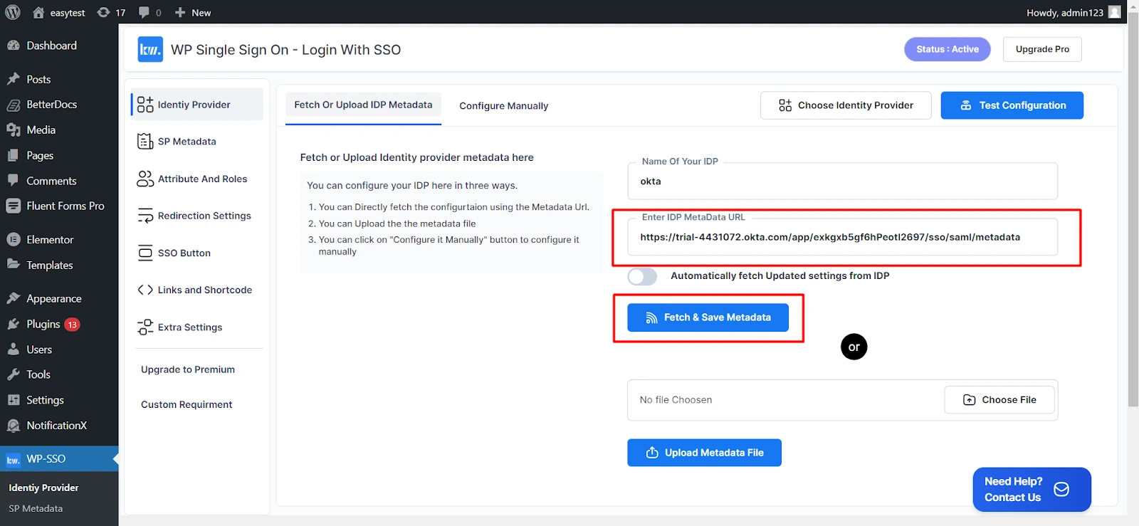
Task: Click the Enter IDP MetaData URL field
Action: click(x=842, y=237)
